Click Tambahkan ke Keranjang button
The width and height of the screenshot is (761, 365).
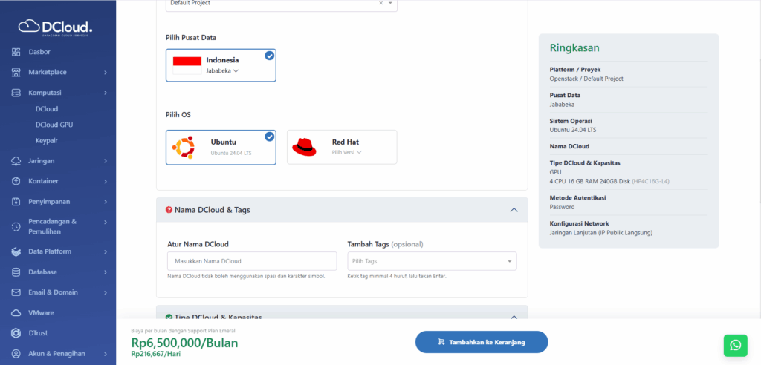tap(481, 342)
